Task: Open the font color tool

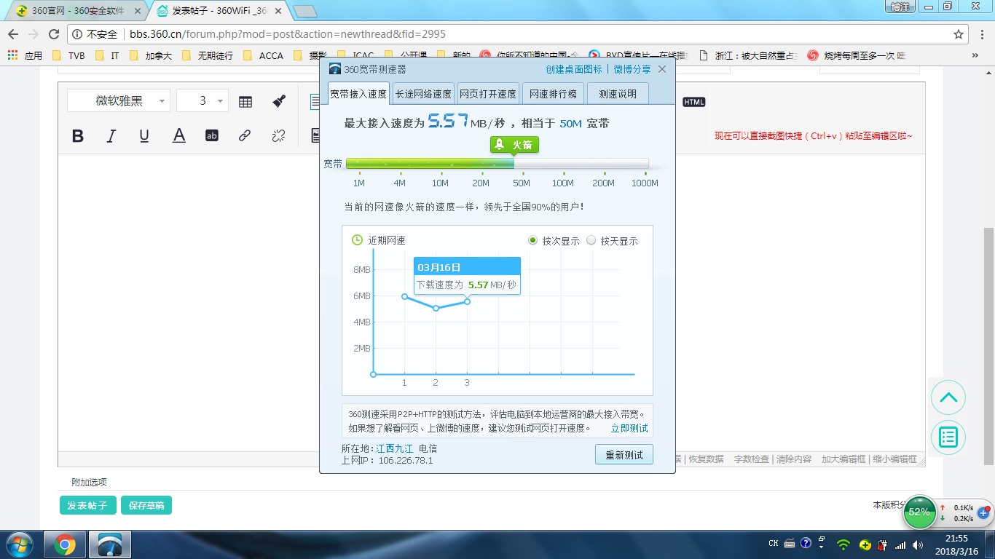Action: coord(178,135)
